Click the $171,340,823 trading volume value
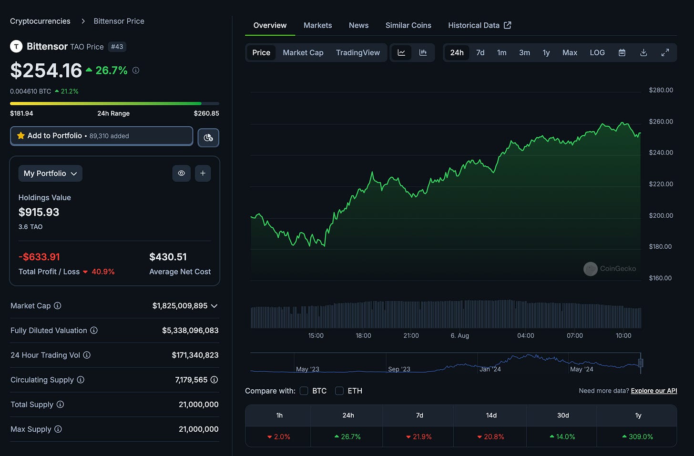The image size is (694, 456). pyautogui.click(x=195, y=355)
